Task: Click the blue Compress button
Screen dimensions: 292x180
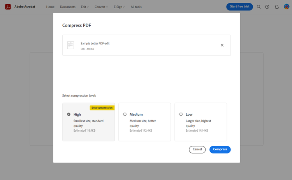Action: click(220, 150)
